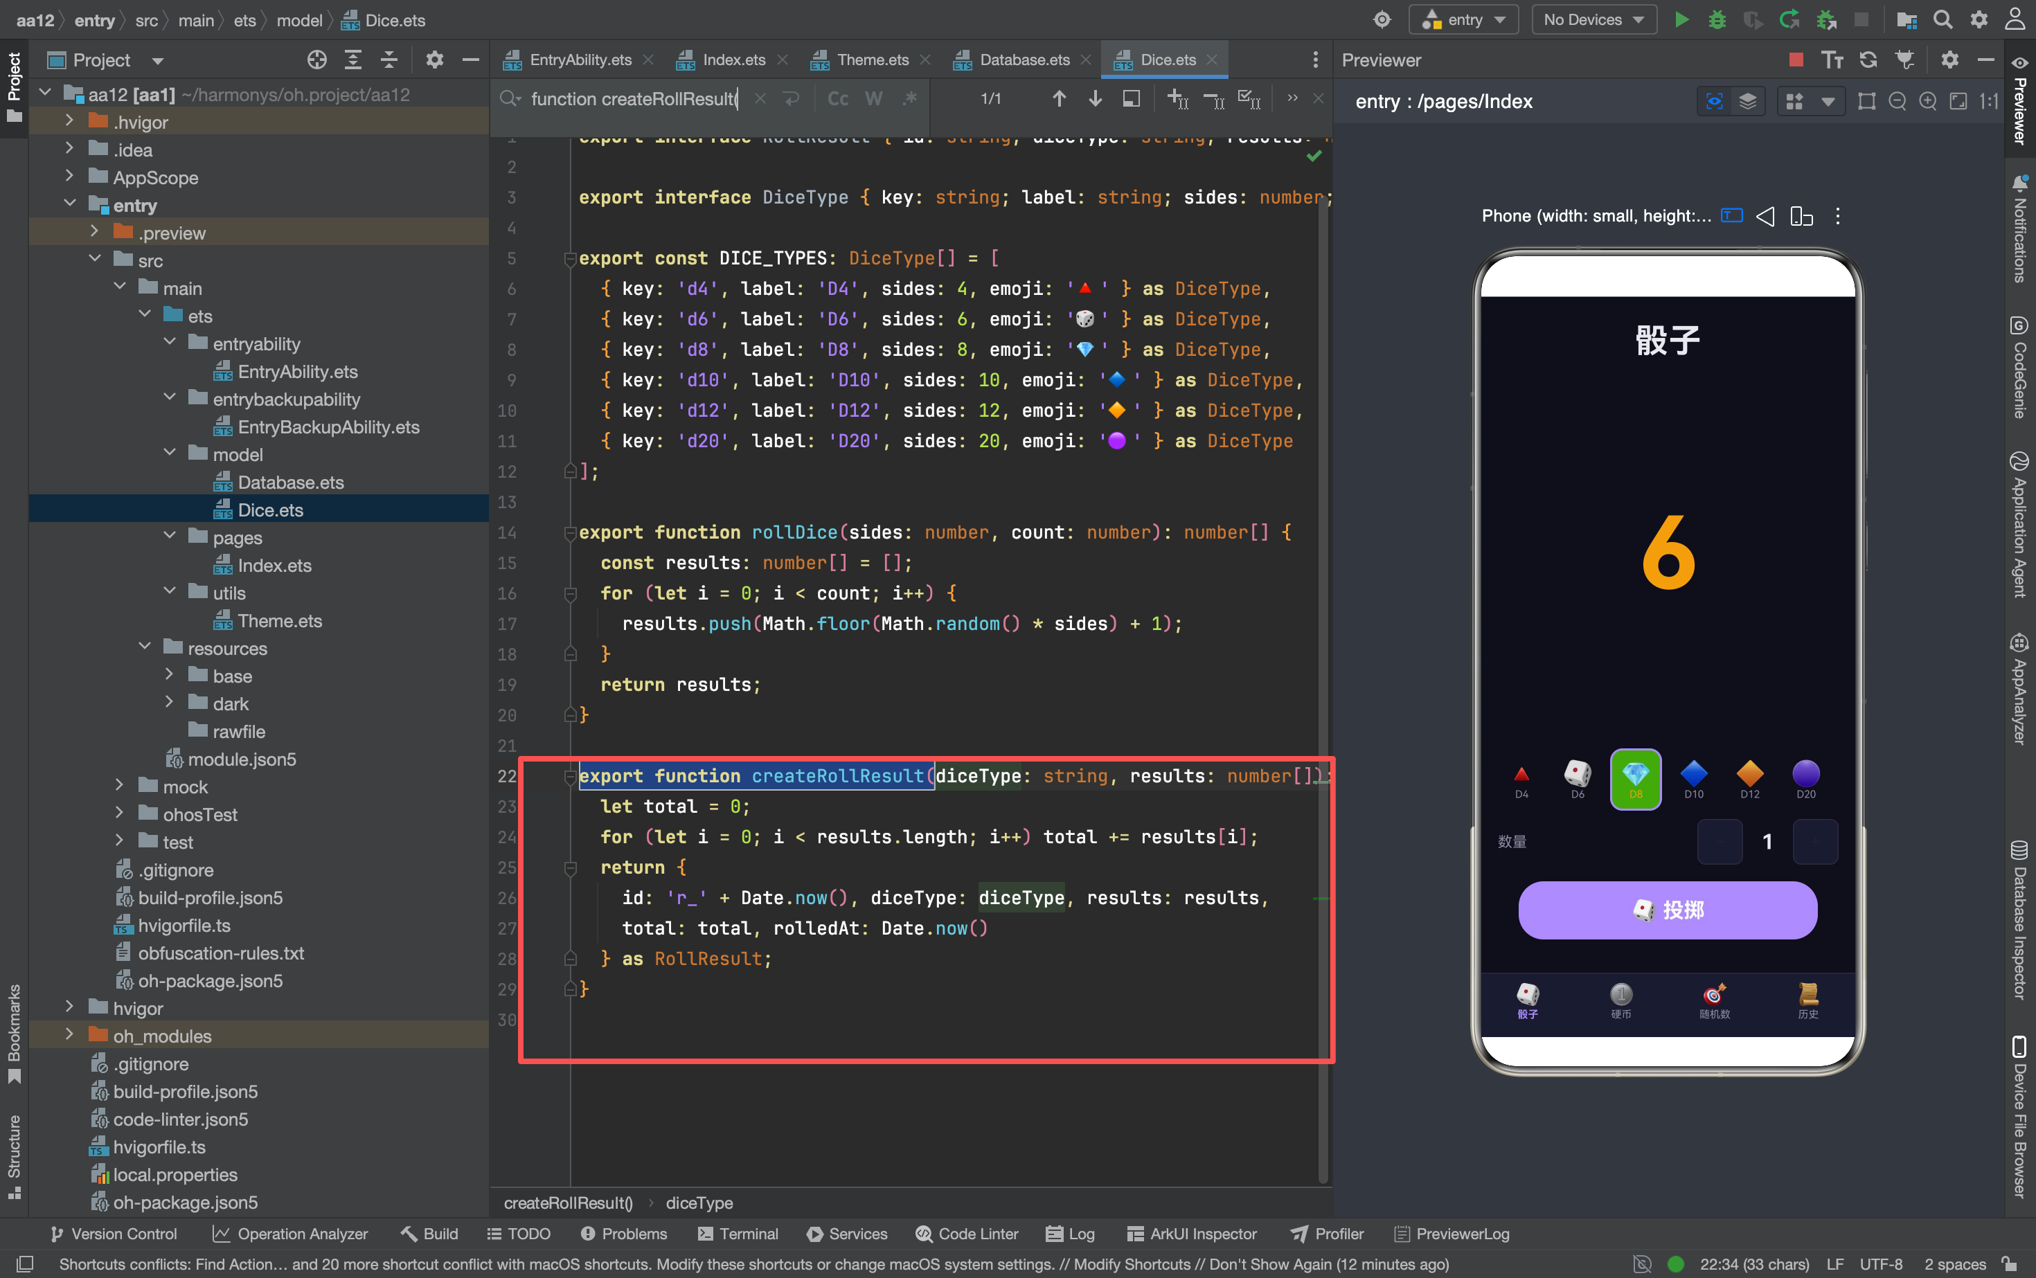Click the purple 投掷 roll button
2036x1278 pixels.
[x=1668, y=910]
